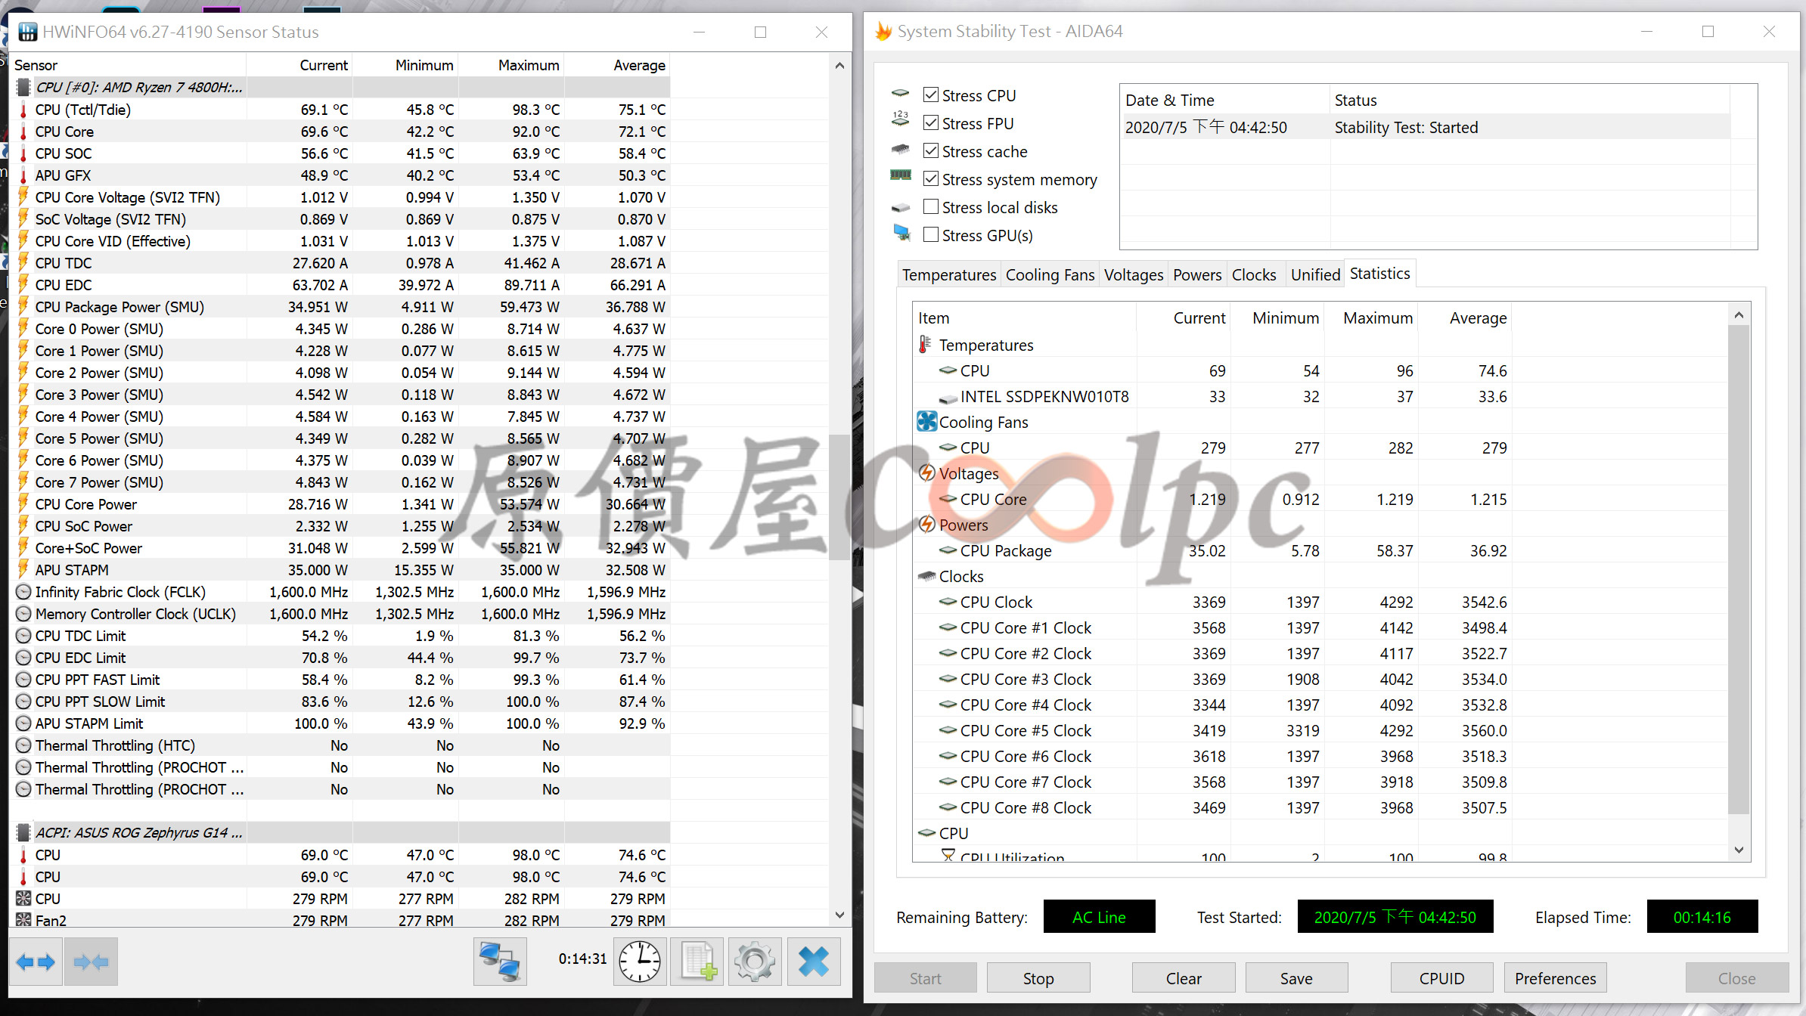Click the HWiNFO64 title bar app icon
The image size is (1806, 1016).
[x=27, y=32]
